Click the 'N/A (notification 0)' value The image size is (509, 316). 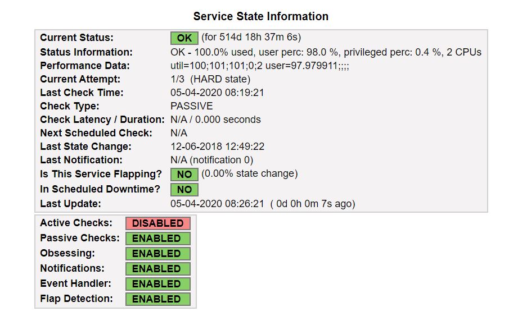point(212,160)
